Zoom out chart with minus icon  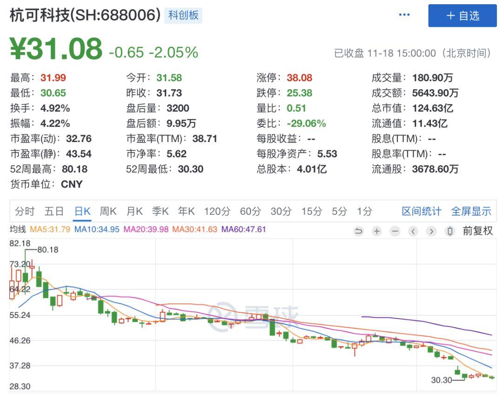395,231
